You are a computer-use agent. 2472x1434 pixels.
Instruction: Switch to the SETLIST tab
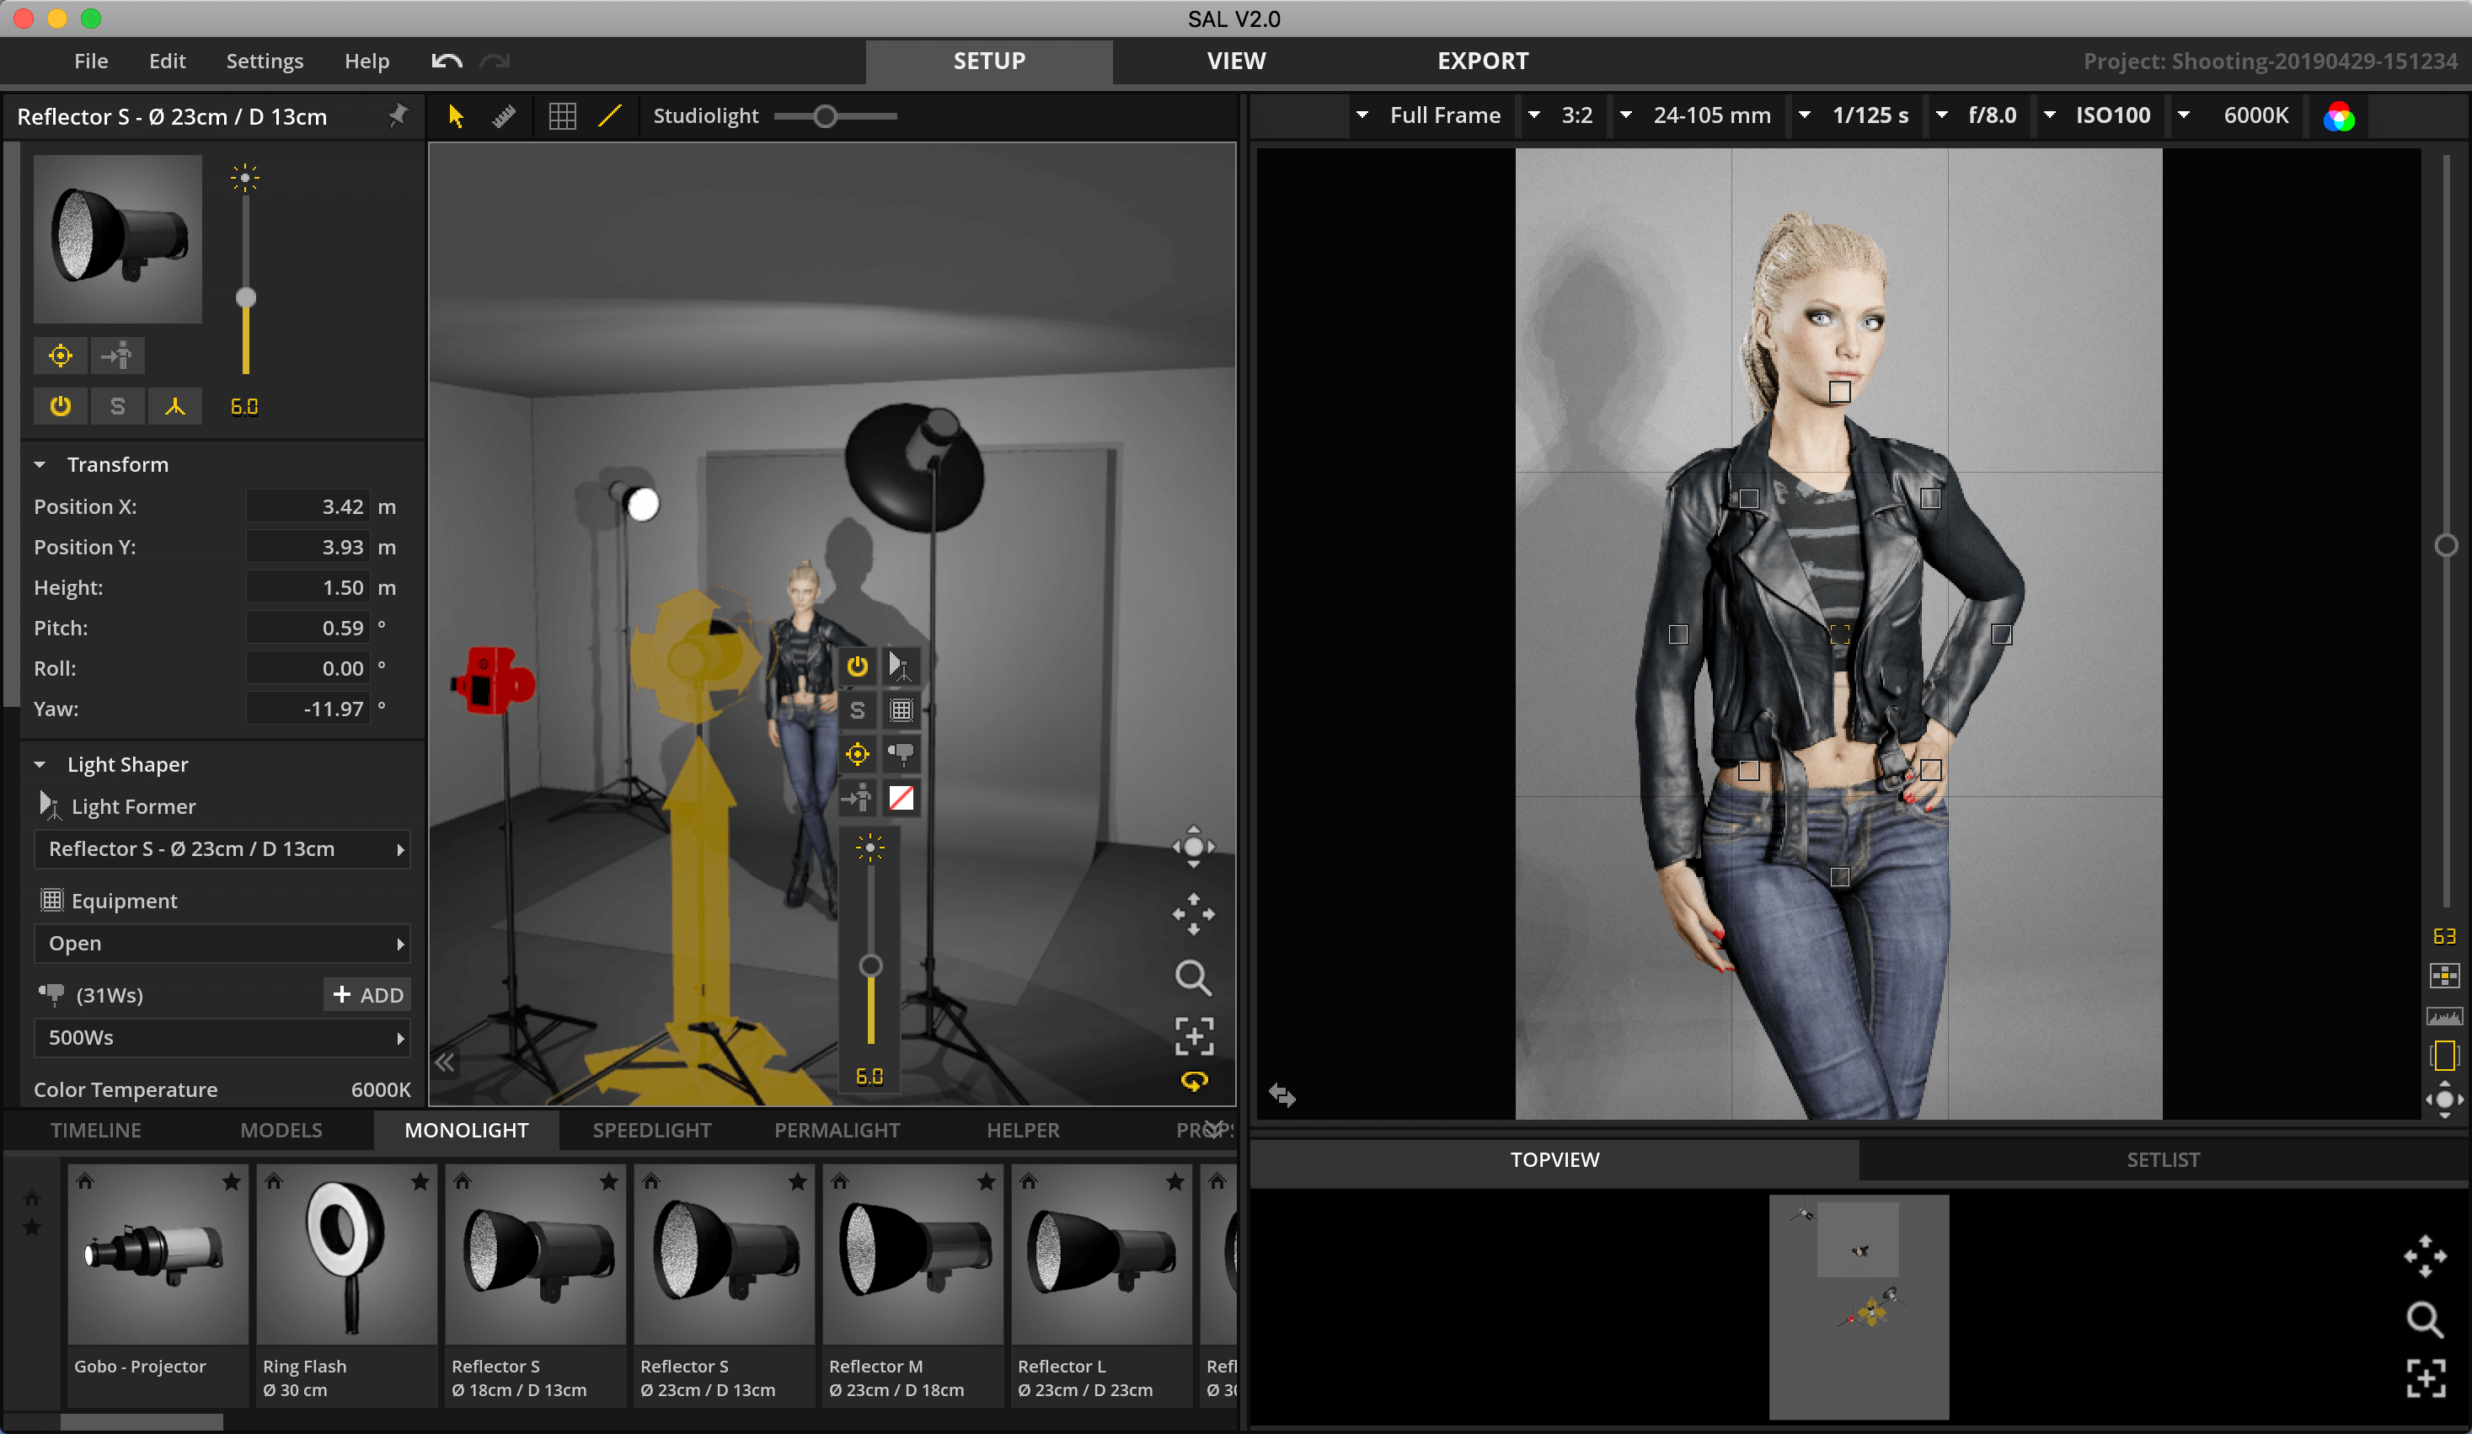(2163, 1159)
